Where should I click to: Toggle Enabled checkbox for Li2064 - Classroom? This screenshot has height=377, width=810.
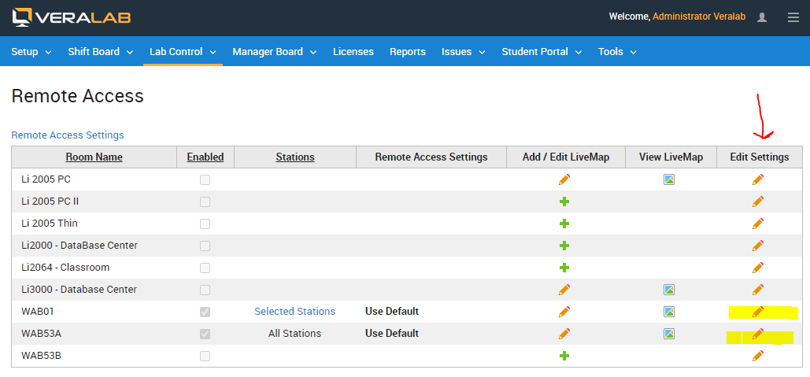point(205,268)
